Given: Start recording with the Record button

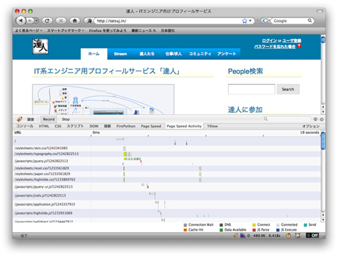Looking at the screenshot, I should pyautogui.click(x=49, y=119).
